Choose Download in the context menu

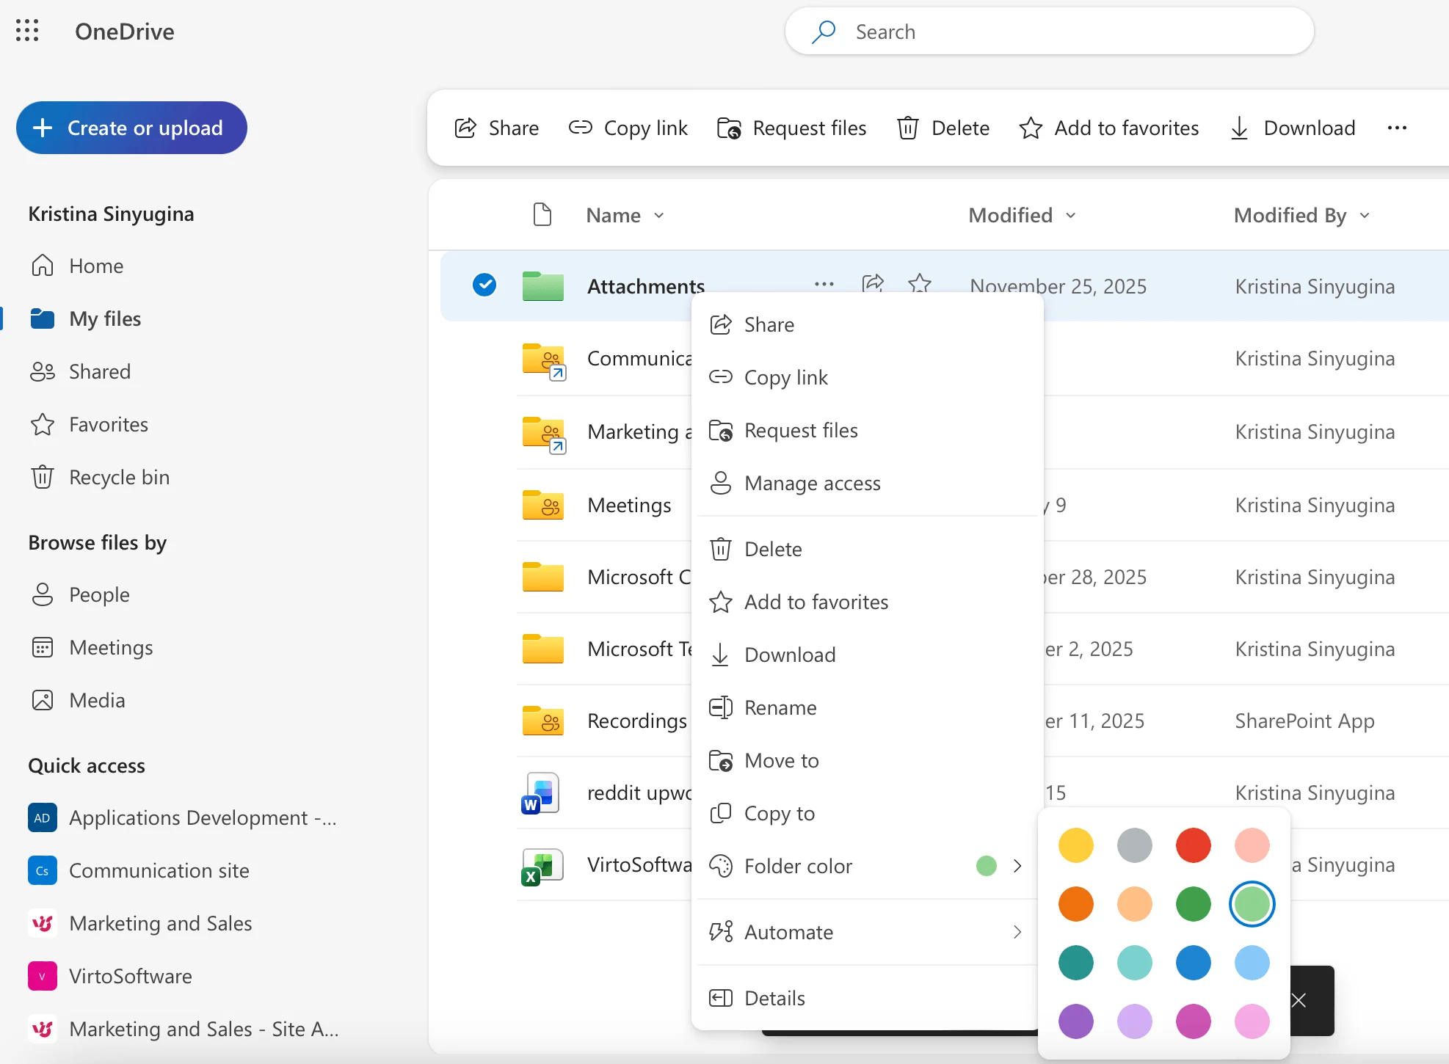tap(867, 655)
